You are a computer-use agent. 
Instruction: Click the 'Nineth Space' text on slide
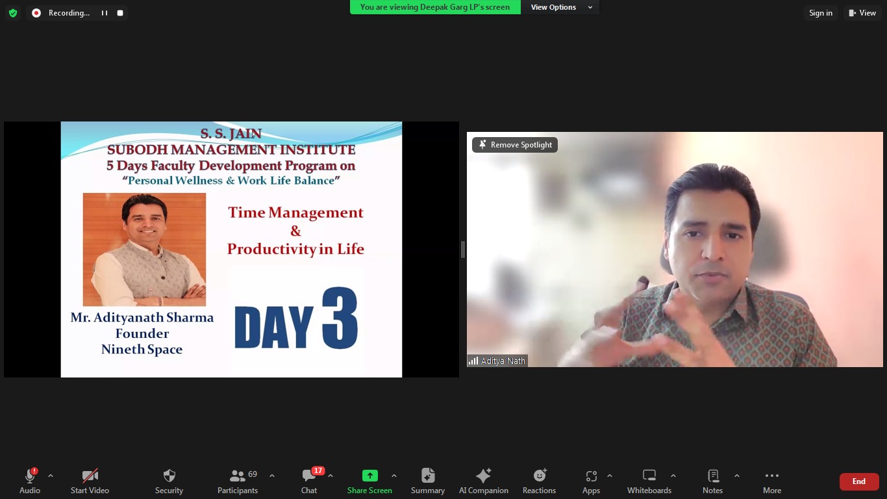click(x=142, y=350)
